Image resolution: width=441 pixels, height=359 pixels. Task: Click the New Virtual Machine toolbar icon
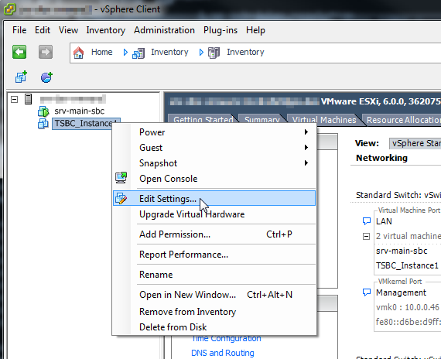point(21,77)
